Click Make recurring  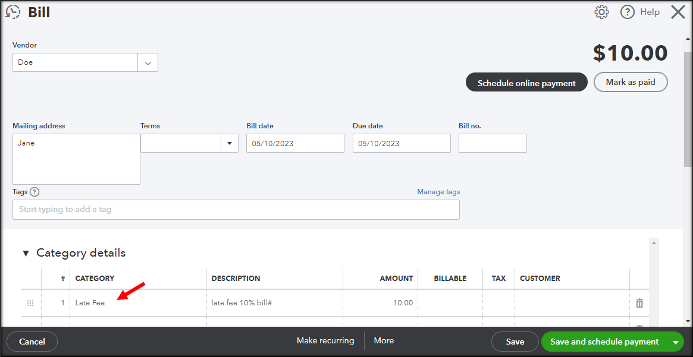pyautogui.click(x=325, y=341)
